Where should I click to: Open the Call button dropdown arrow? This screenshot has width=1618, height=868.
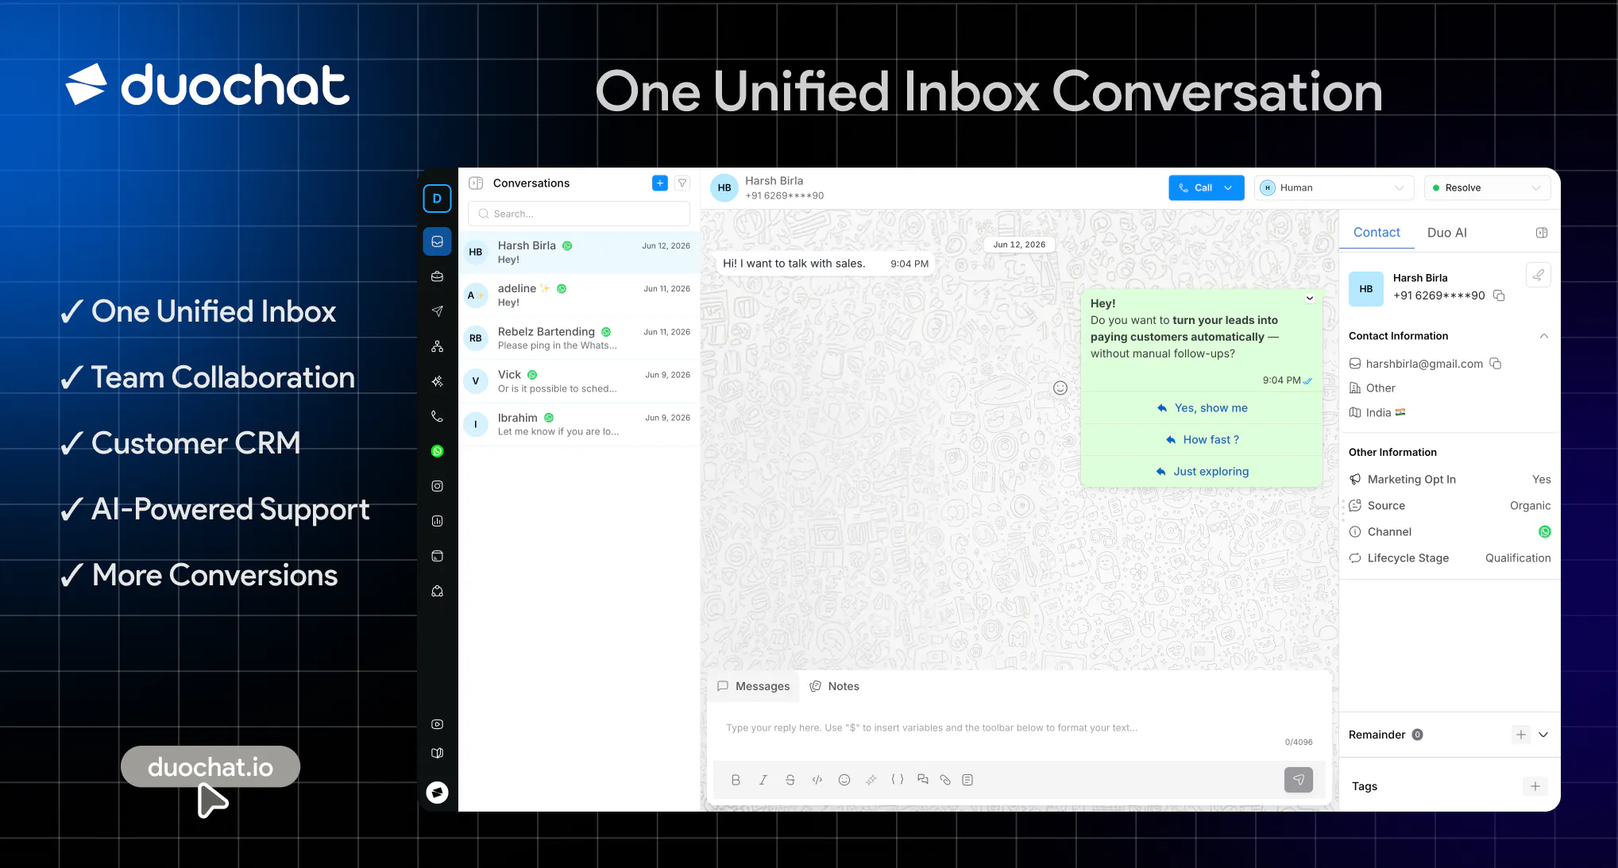point(1228,188)
